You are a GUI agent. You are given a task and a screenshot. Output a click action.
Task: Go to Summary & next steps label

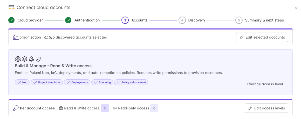264,20
